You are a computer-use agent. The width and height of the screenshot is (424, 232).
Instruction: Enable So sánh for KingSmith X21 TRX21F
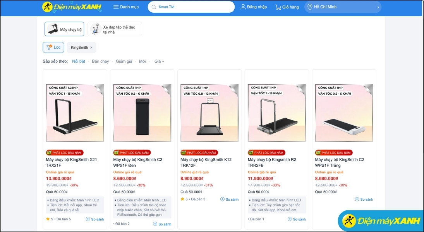point(95,219)
